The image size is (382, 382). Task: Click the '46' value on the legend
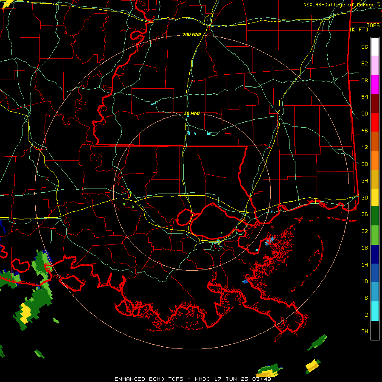(x=365, y=131)
